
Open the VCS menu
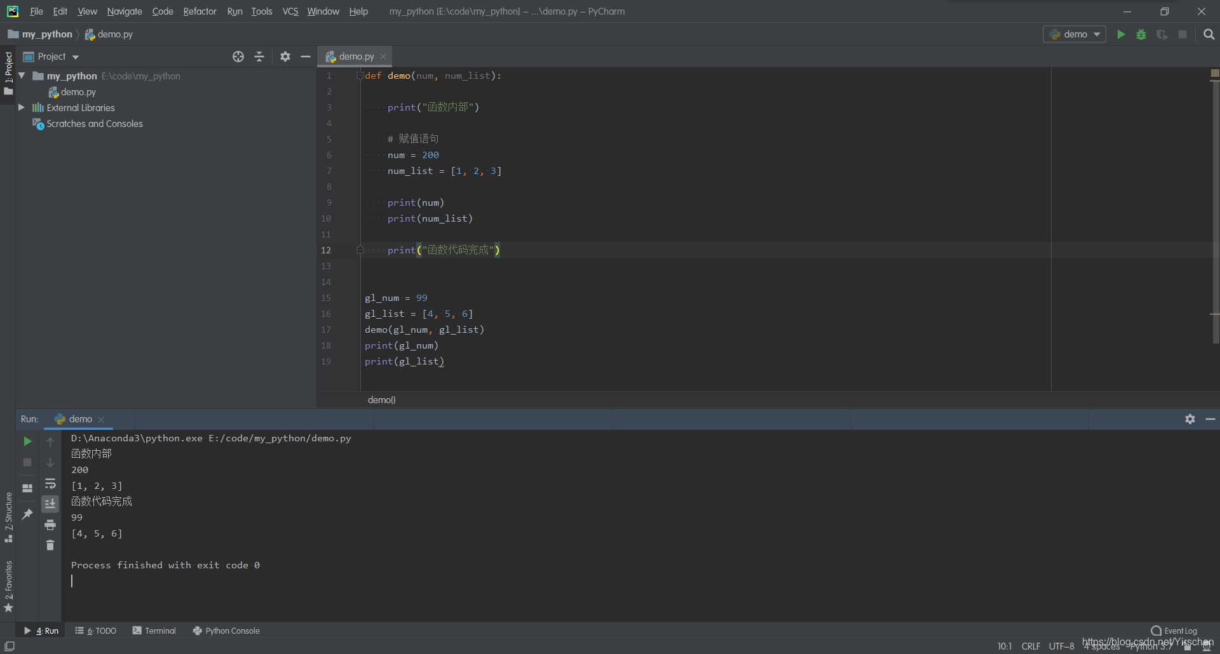click(x=290, y=11)
